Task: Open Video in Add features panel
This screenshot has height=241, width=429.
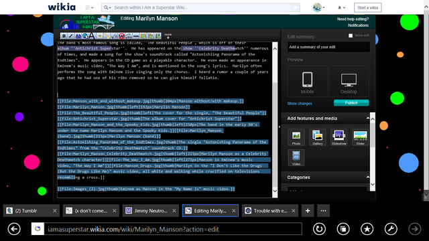Action: (x=296, y=158)
